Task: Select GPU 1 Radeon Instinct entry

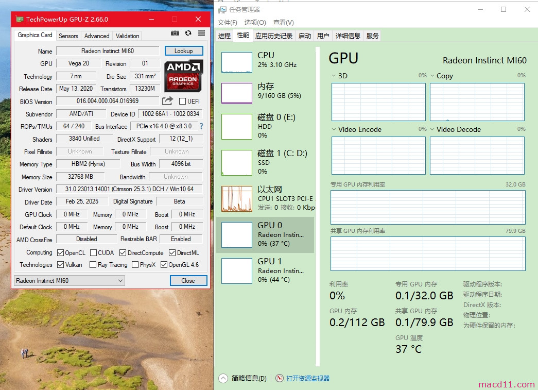Action: [x=265, y=271]
